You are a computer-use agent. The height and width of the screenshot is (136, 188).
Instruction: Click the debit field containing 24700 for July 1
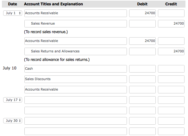coord(142,13)
